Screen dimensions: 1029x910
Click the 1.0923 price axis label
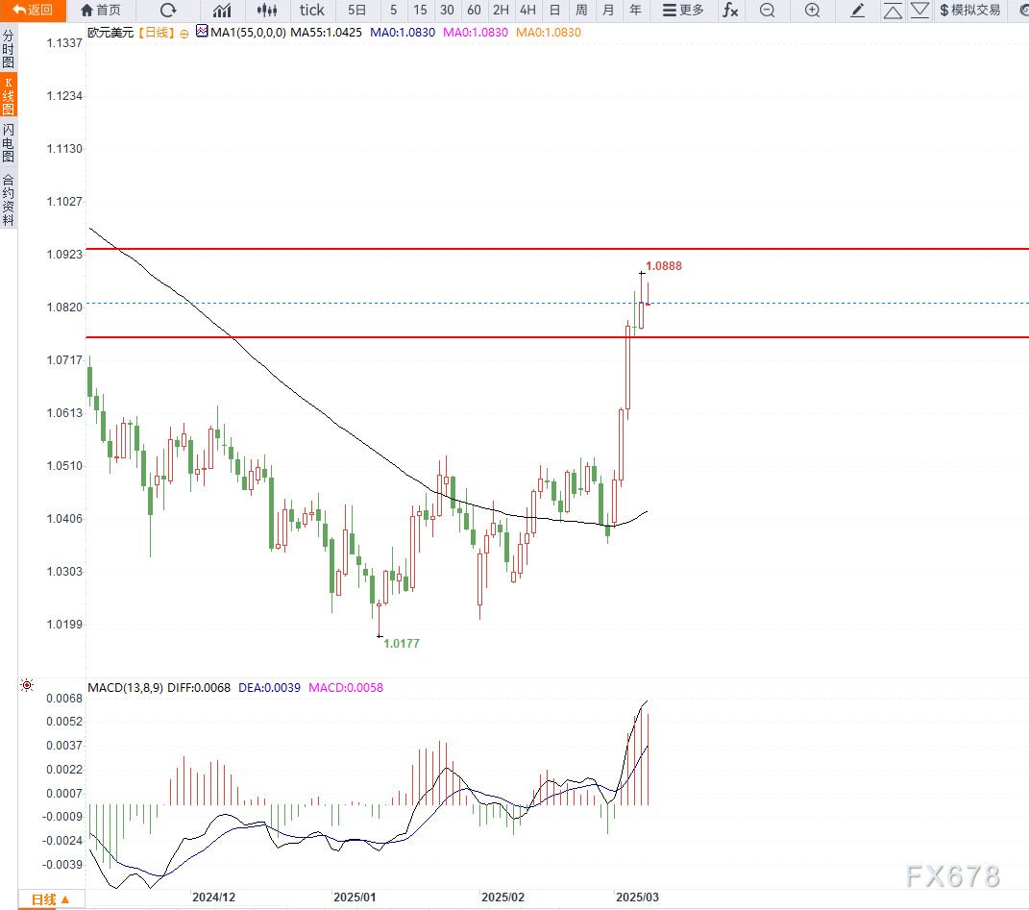tap(64, 254)
